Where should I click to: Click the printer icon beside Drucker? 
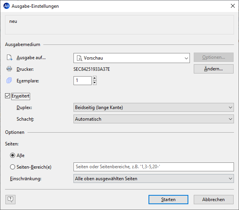[x=9, y=69]
